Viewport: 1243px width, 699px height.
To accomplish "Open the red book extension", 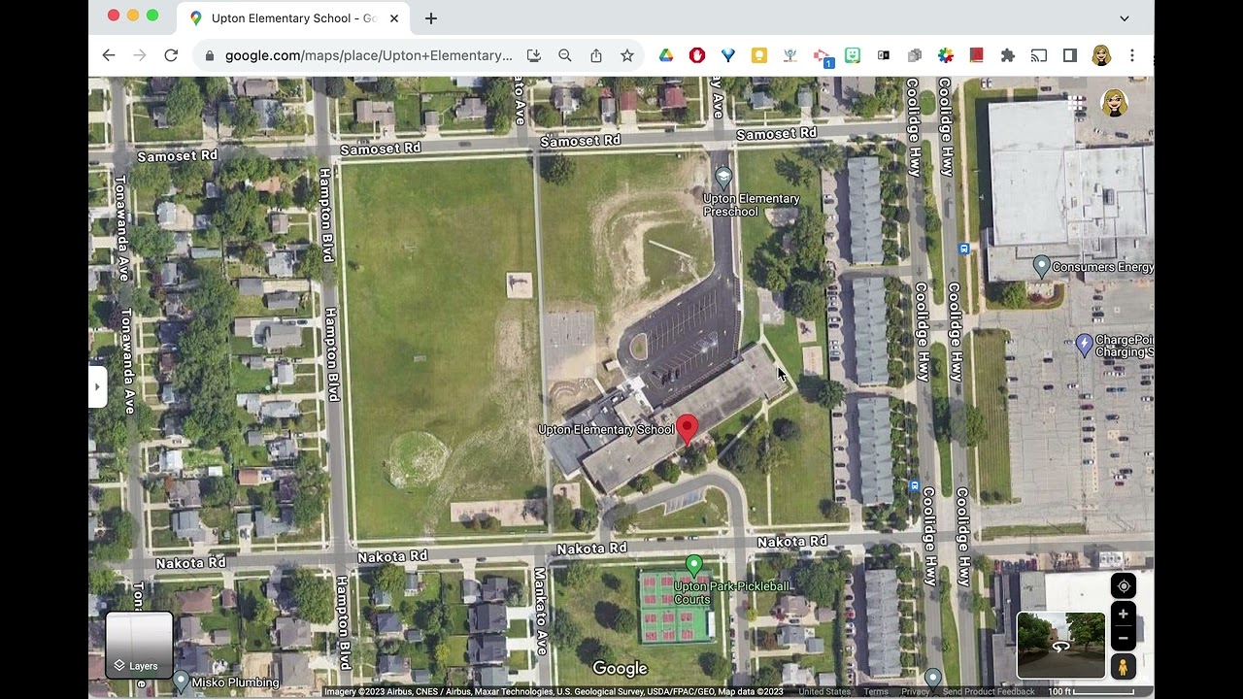I will click(x=977, y=55).
